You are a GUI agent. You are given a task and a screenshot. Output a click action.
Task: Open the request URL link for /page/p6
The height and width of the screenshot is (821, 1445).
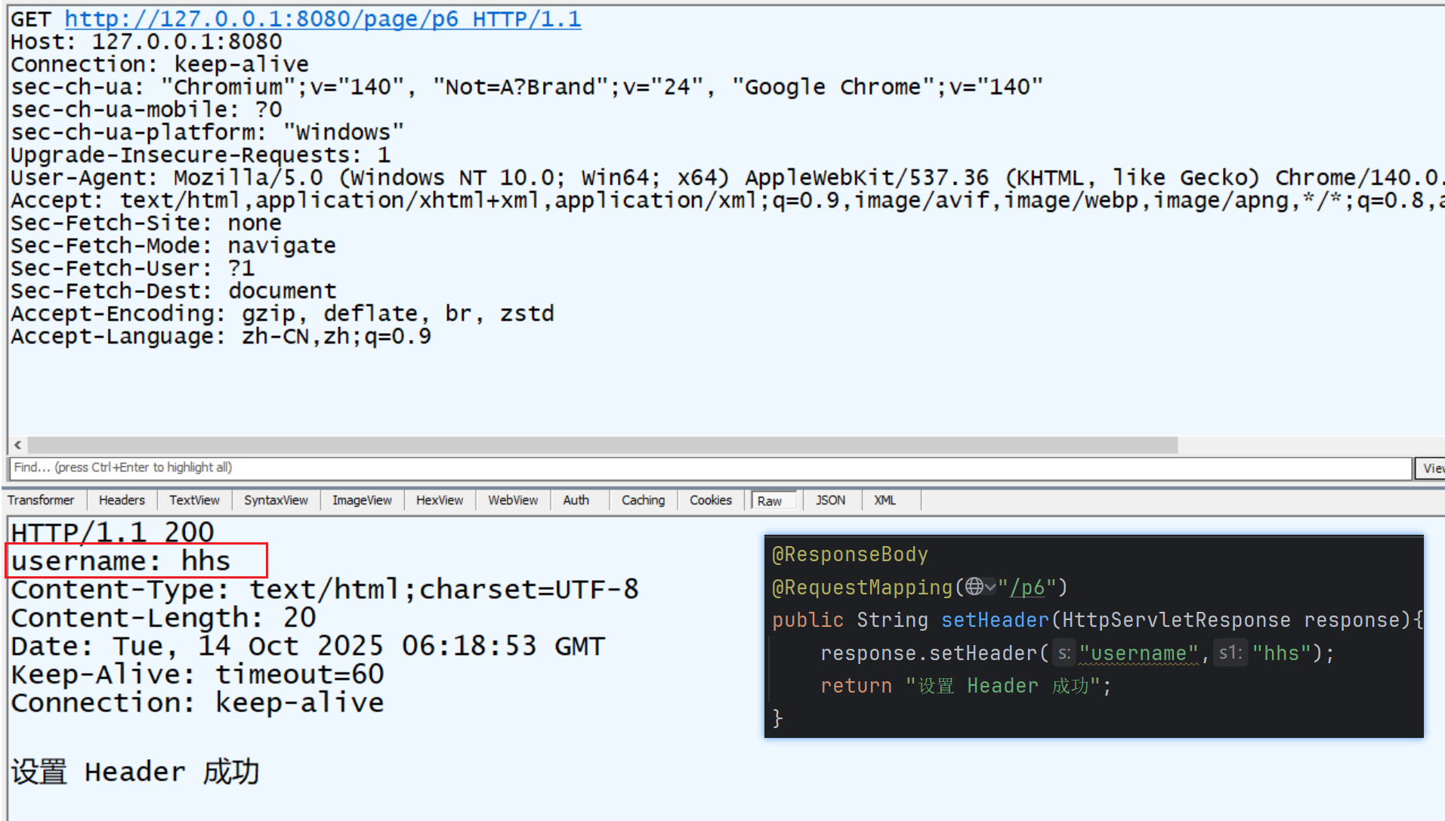click(323, 19)
